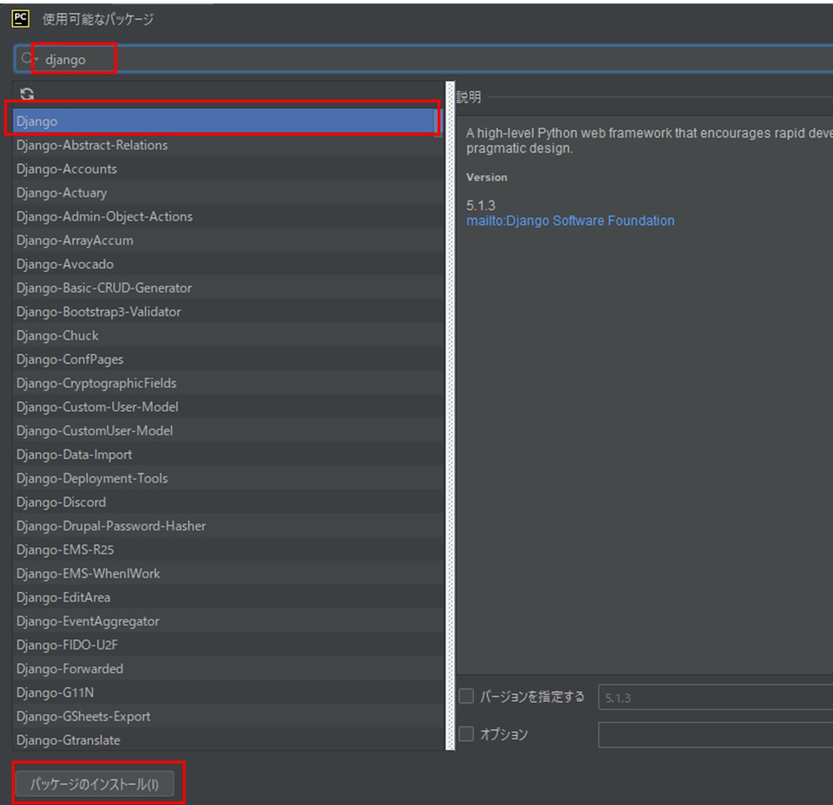The image size is (833, 805).
Task: Select Django-ConfPages in the list
Action: [x=228, y=359]
